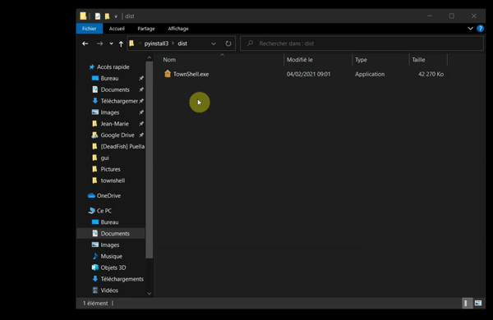This screenshot has height=320, width=493.
Task: Open pinned Documents under Accès rapide
Action: click(x=115, y=89)
